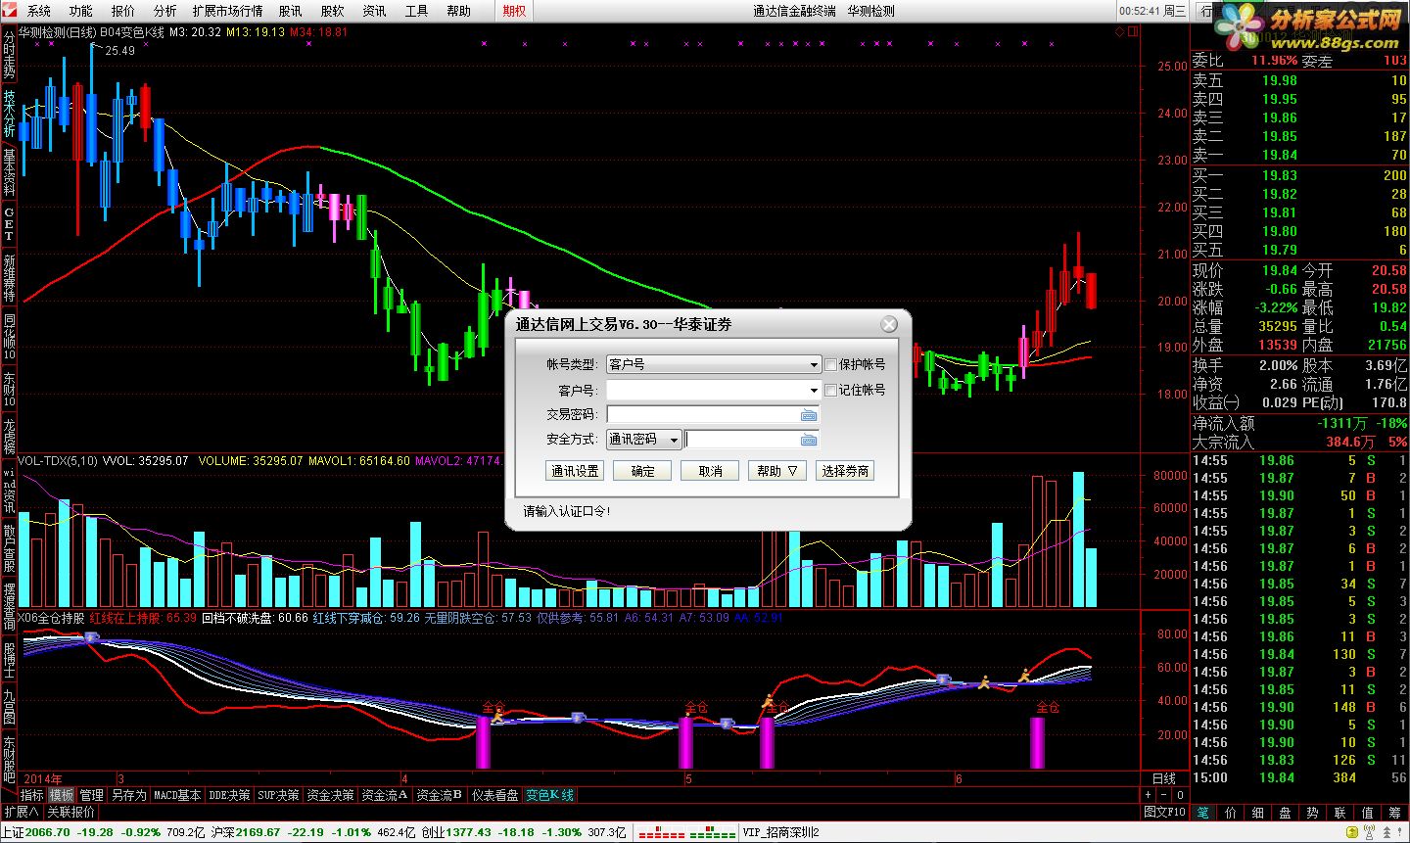Viewport: 1410px width, 843px height.
Task: Click the 指标 tab at bottom
Action: [32, 795]
